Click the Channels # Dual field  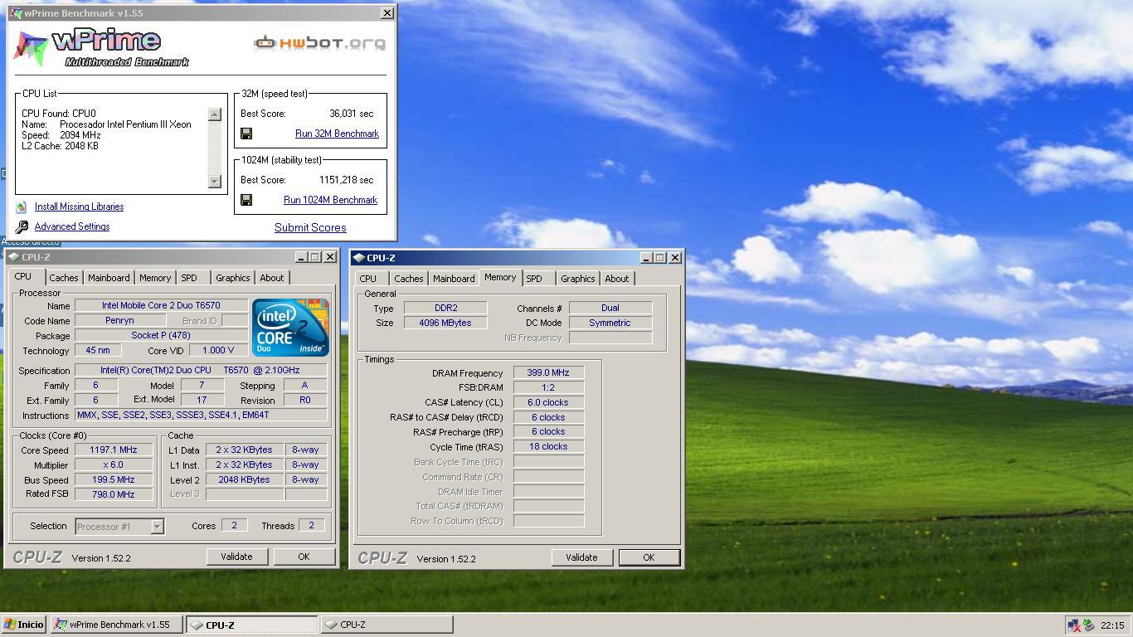(x=610, y=308)
